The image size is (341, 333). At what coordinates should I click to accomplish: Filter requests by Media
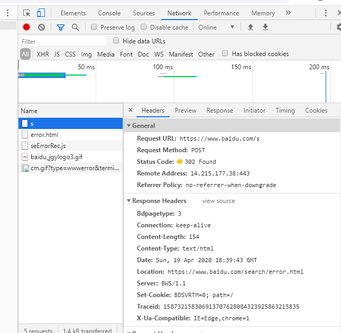coord(106,54)
